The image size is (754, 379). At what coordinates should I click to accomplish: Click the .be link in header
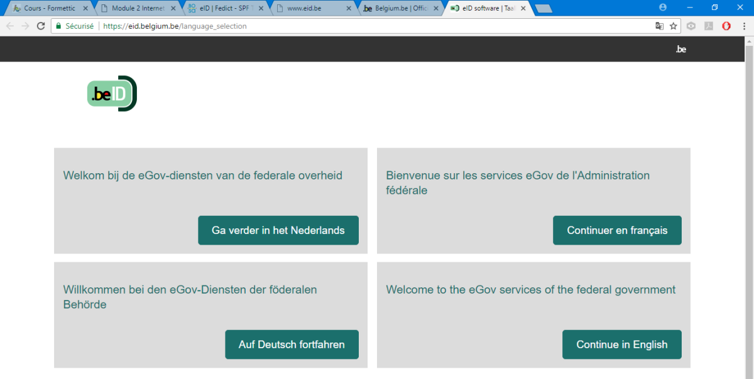[x=680, y=49]
